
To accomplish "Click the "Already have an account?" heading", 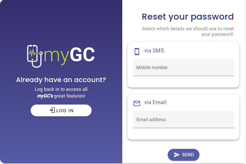I will tap(61, 80).
